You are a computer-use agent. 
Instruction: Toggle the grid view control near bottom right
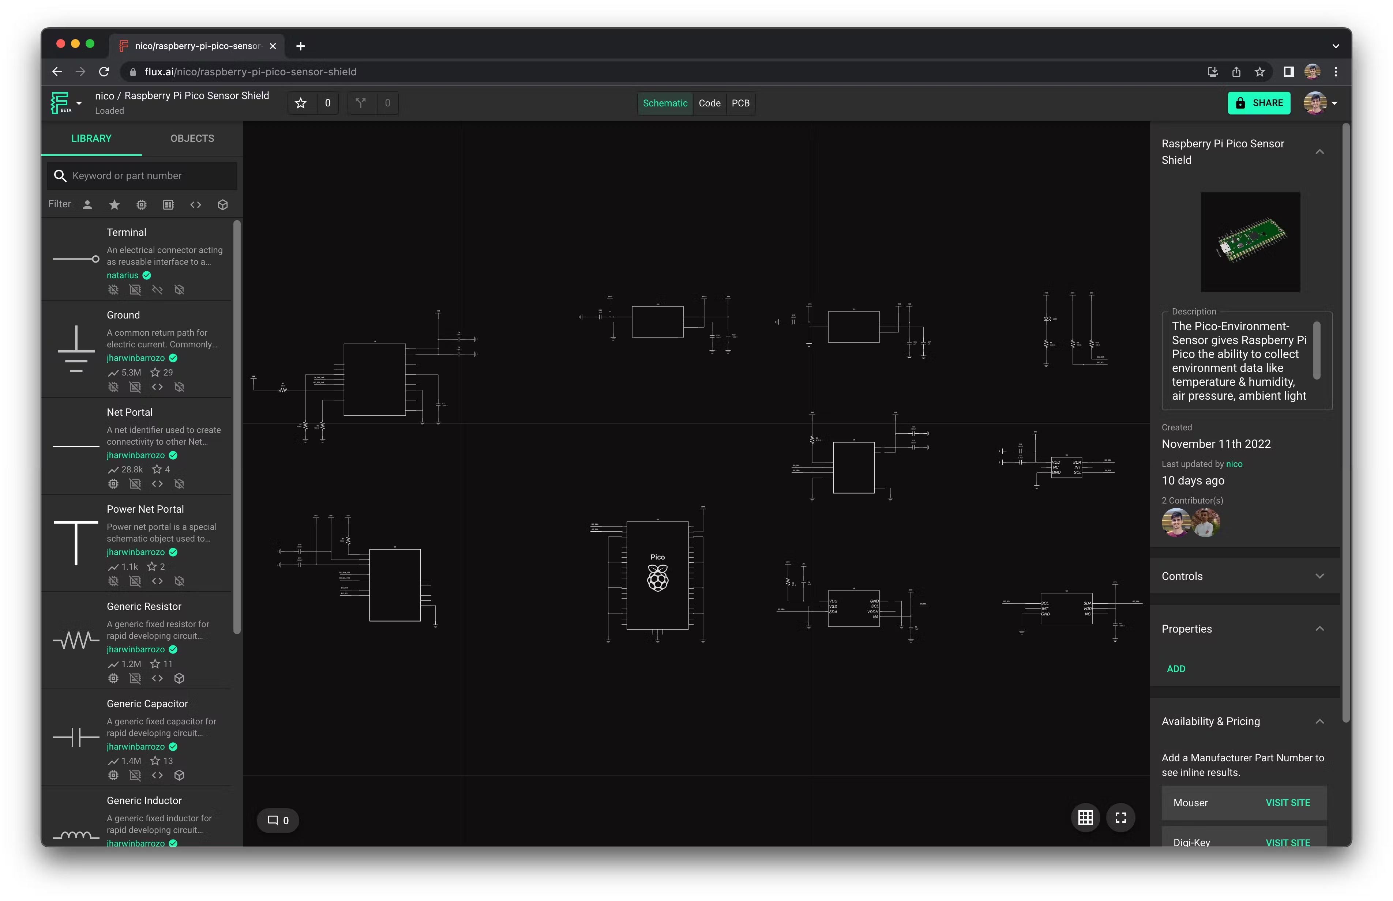coord(1085,817)
